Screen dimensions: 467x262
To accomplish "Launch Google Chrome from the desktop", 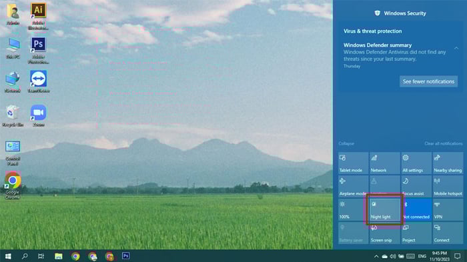I will pyautogui.click(x=13, y=185).
